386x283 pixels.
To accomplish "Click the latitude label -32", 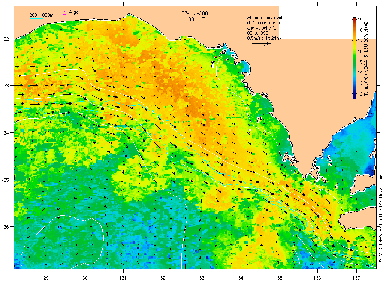I will click(x=5, y=39).
